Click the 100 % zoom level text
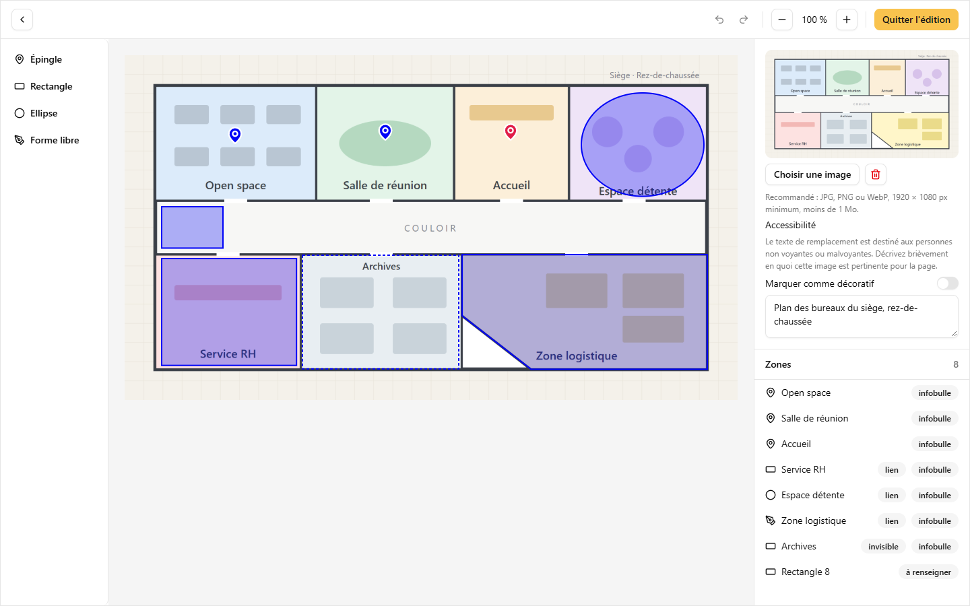This screenshot has height=606, width=970. [x=814, y=20]
